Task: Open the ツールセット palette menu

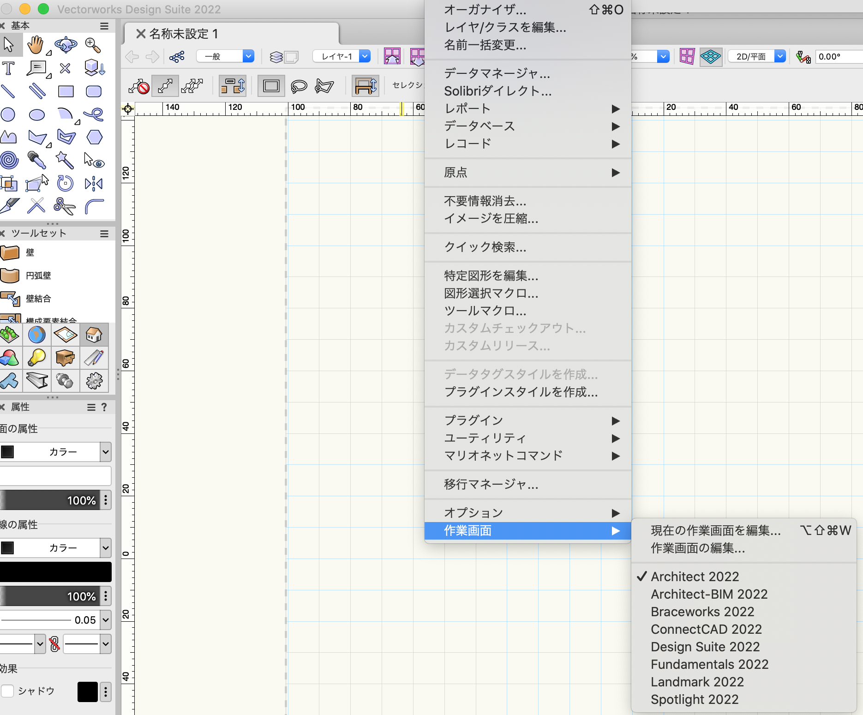Action: click(104, 234)
